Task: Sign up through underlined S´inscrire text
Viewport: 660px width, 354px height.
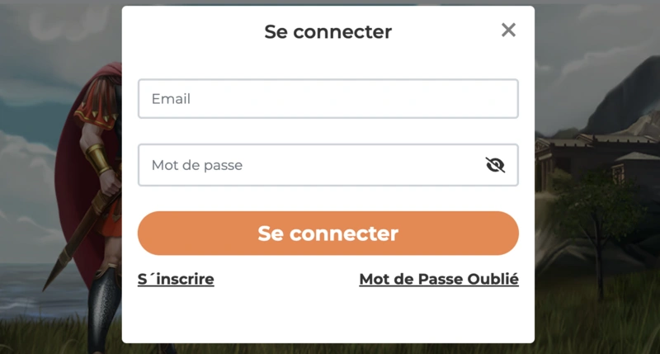Action: coord(176,279)
